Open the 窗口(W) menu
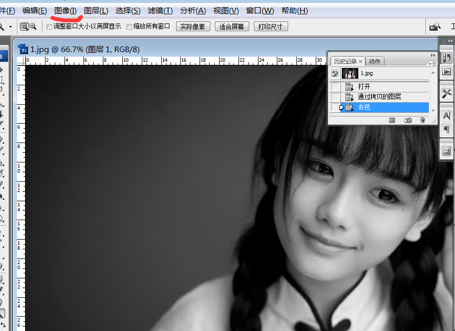The height and width of the screenshot is (331, 455). (260, 11)
